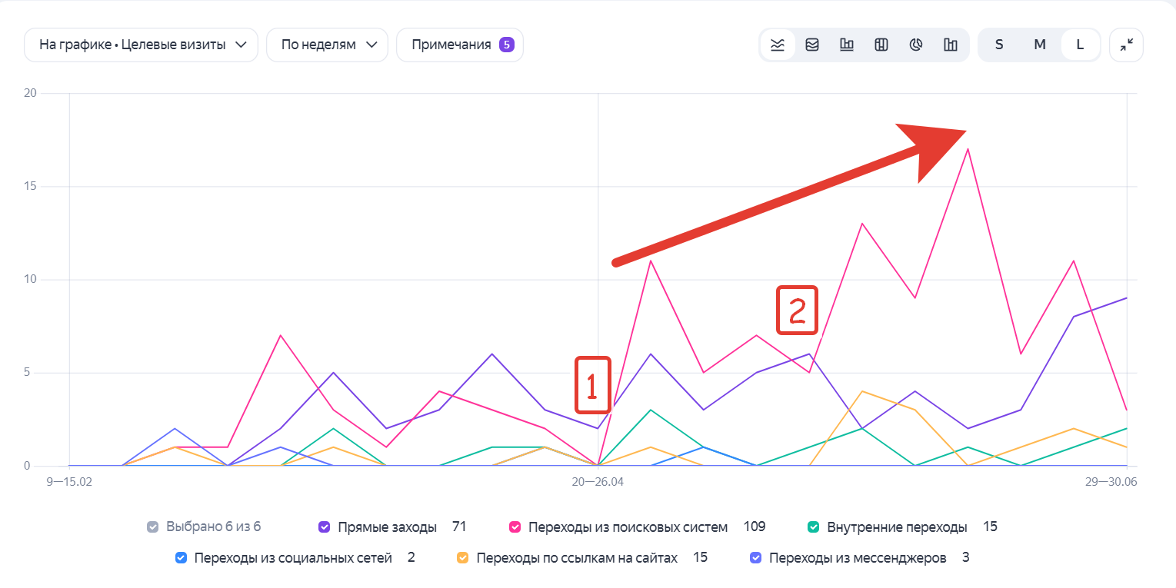The width and height of the screenshot is (1176, 588).
Task: Uncheck the 'Переходы из мессенджеров' checkbox
Action: click(755, 558)
